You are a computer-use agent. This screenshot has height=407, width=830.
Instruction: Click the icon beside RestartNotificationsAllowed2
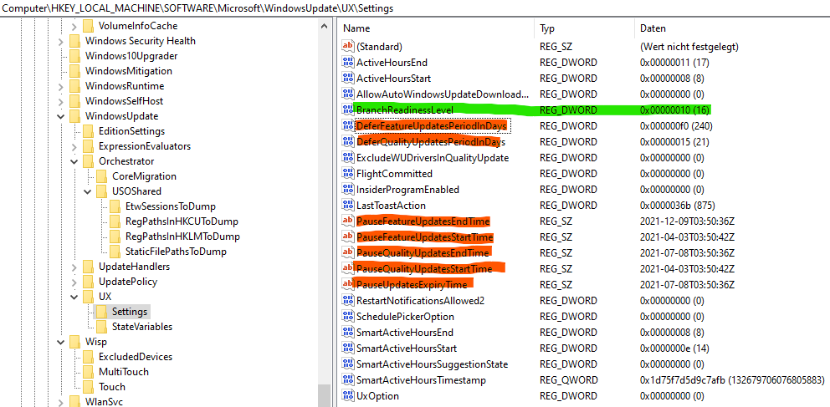(x=348, y=300)
